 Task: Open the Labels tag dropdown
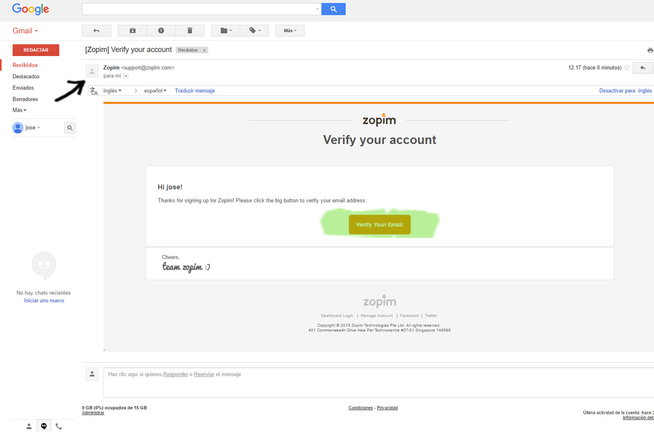click(255, 31)
